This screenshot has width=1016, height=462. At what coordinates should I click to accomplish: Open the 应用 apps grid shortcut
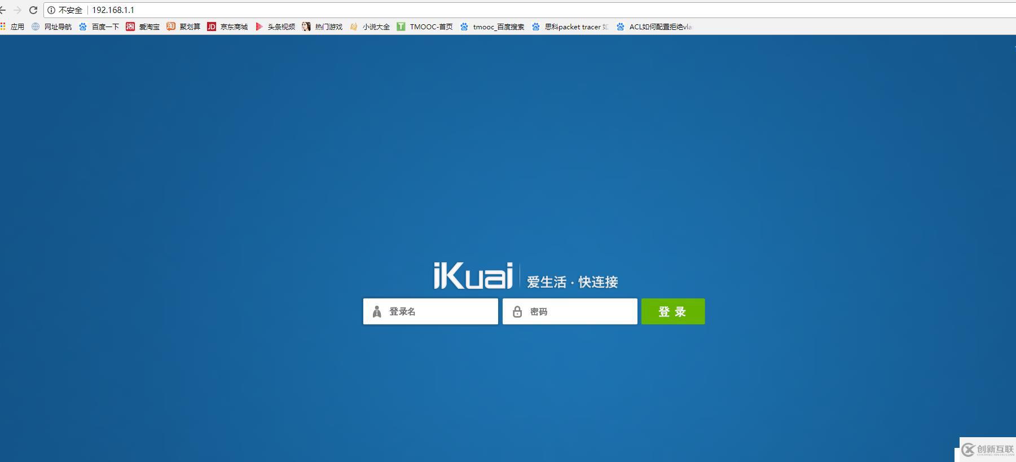(x=12, y=27)
